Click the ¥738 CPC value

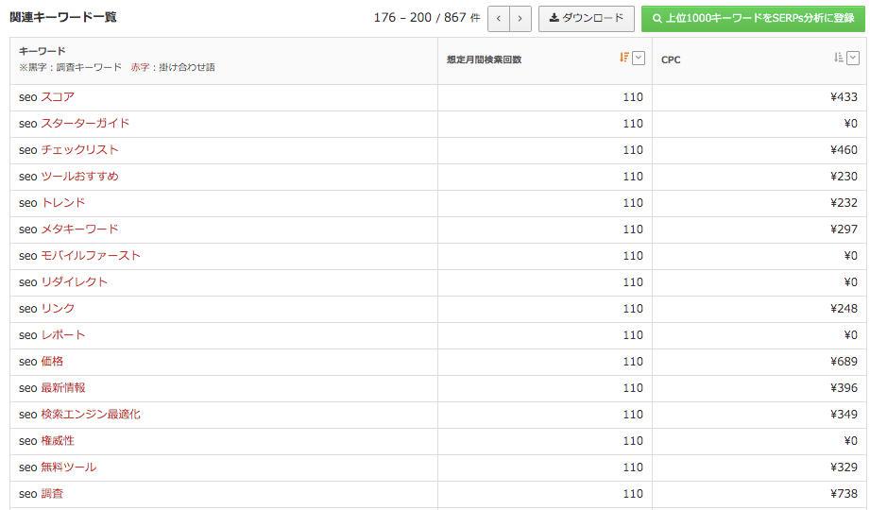844,494
